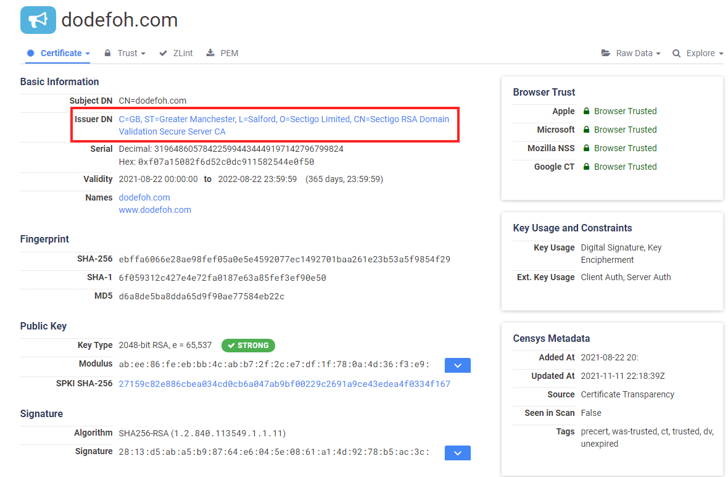Viewport: 728px width, 477px height.
Task: Open the SPKI SHA-256 hash link
Action: [284, 384]
